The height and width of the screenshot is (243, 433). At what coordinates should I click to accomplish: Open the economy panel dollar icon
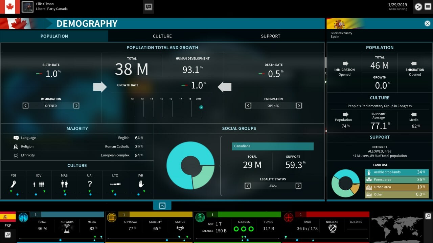click(x=200, y=217)
